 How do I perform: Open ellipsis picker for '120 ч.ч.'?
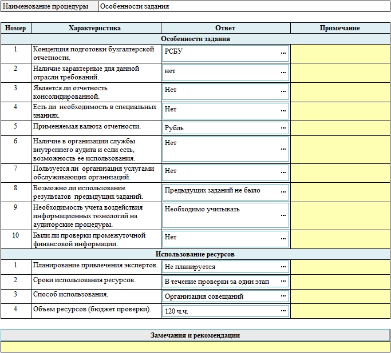point(283,311)
